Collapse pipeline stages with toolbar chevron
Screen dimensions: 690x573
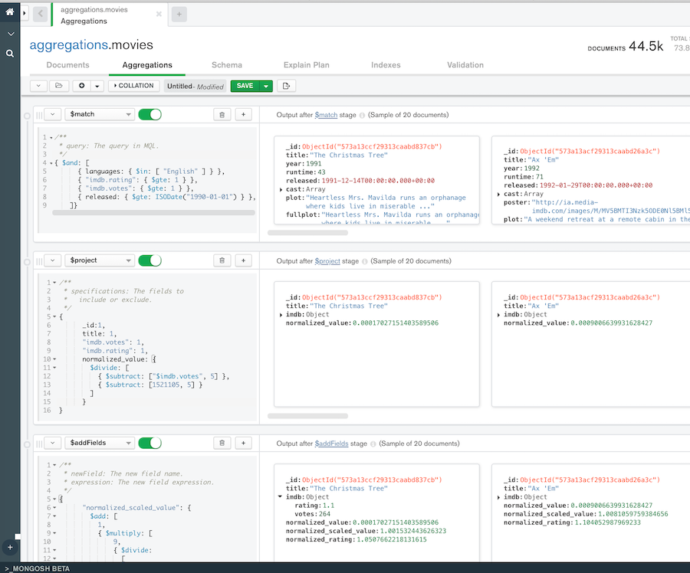(x=38, y=86)
